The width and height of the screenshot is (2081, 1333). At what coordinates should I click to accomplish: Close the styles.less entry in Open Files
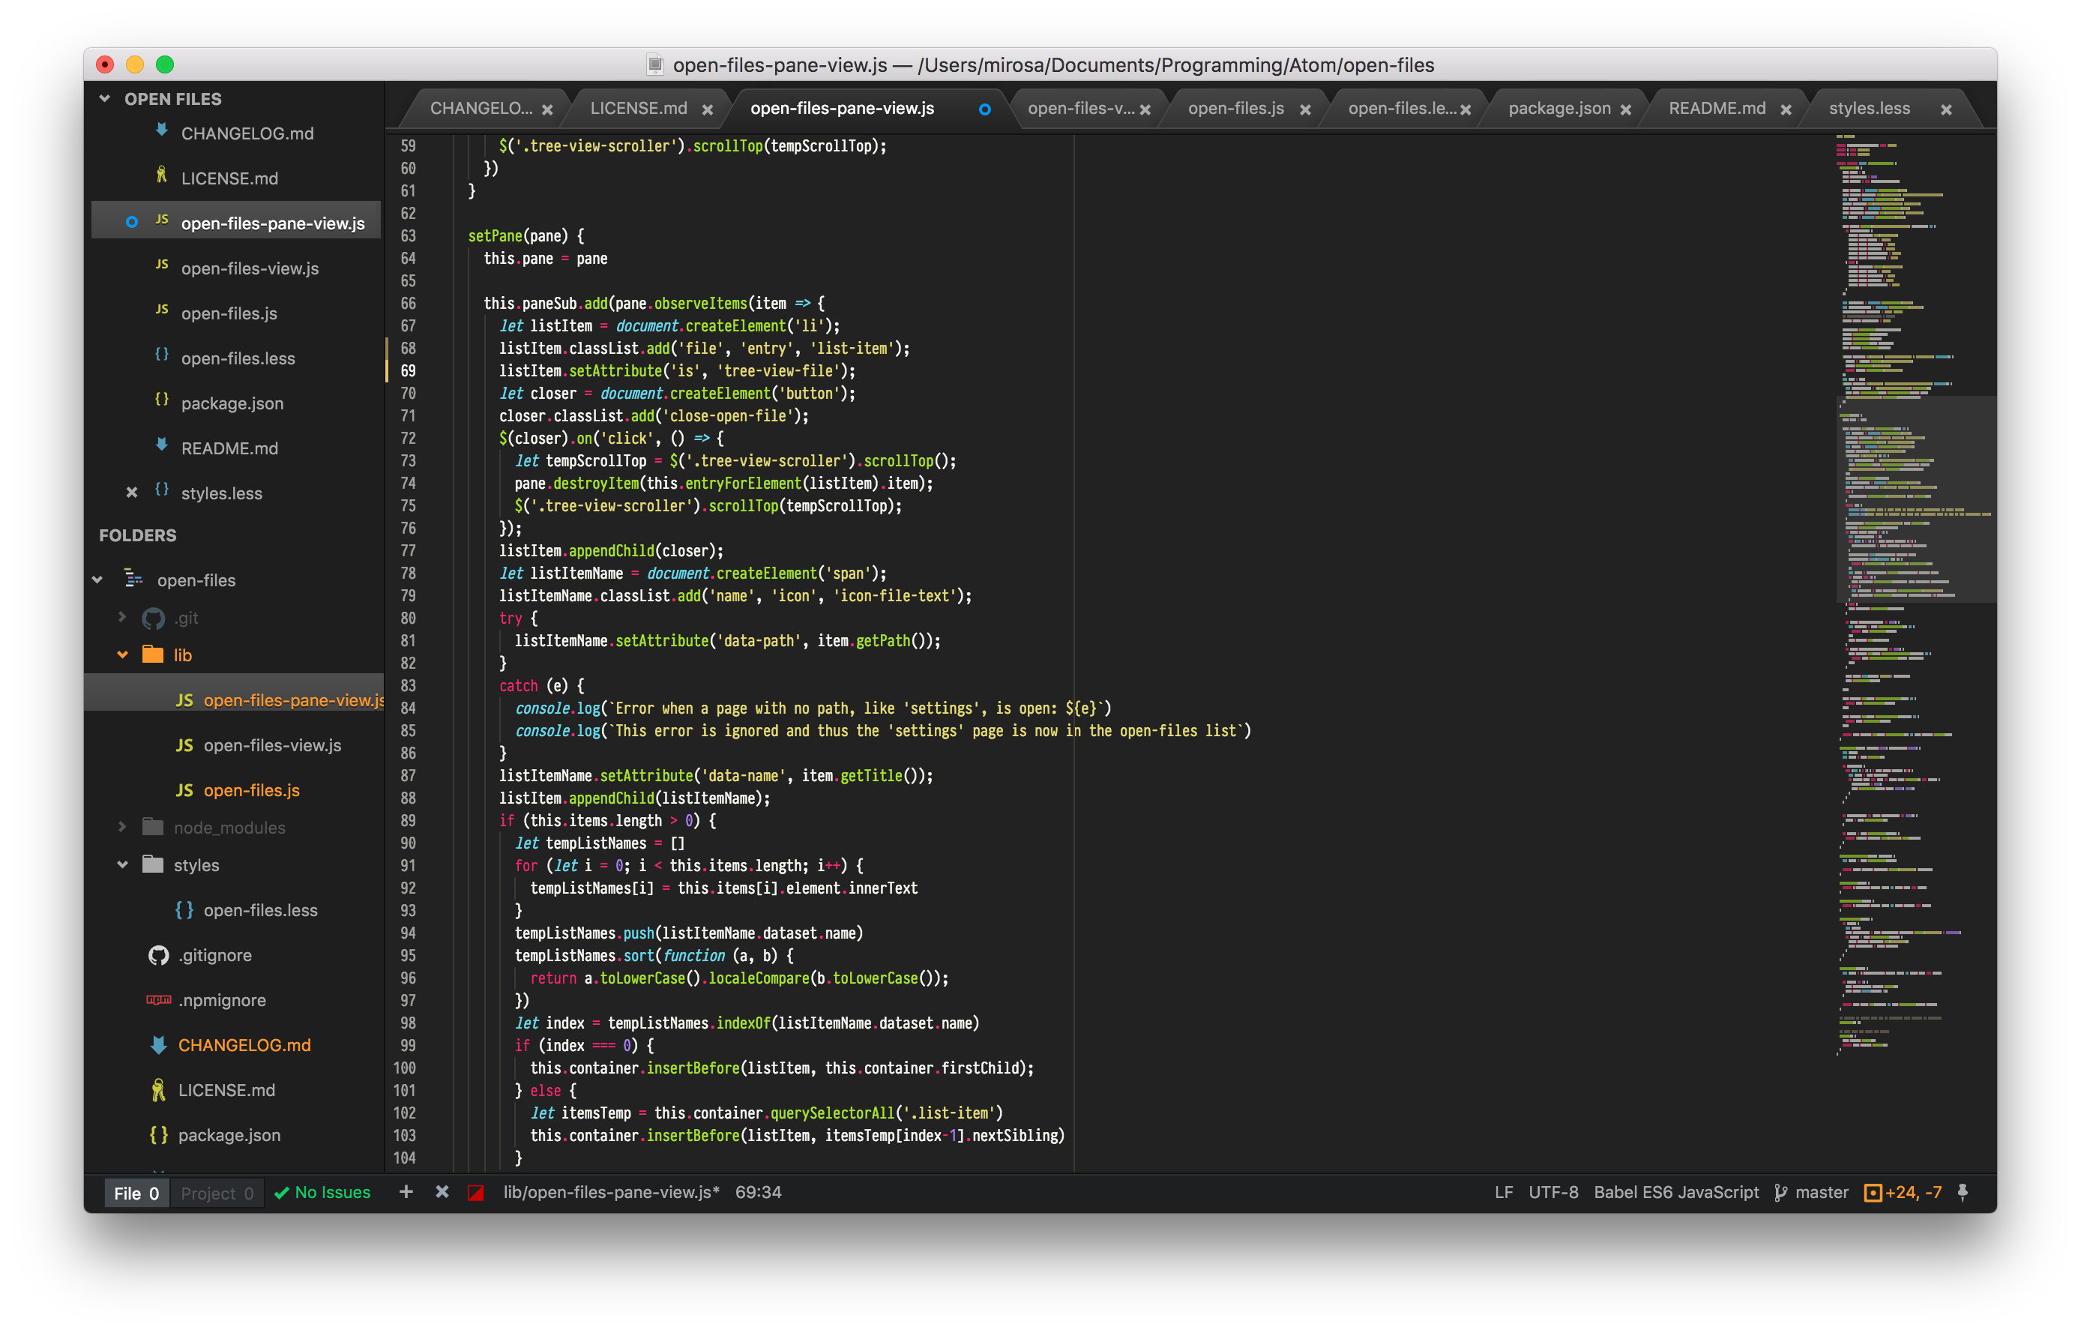click(x=131, y=493)
